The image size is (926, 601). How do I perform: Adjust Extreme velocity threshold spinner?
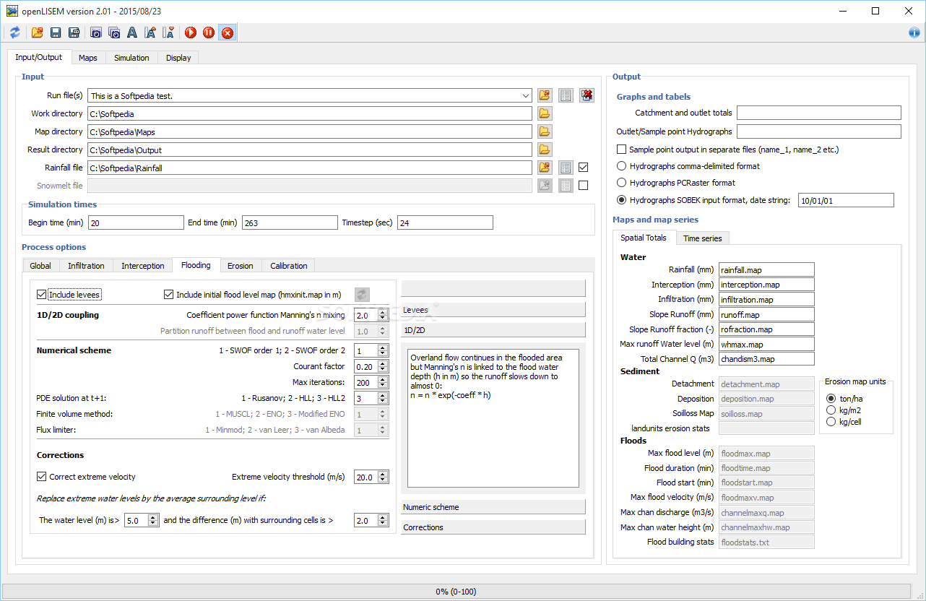pyautogui.click(x=371, y=477)
